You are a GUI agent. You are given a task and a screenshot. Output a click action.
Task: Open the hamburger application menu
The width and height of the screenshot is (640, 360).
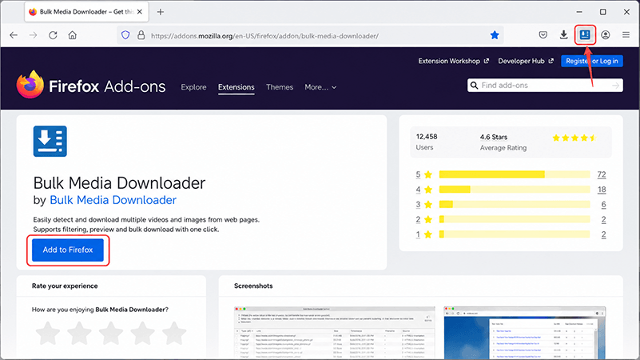[x=626, y=35]
